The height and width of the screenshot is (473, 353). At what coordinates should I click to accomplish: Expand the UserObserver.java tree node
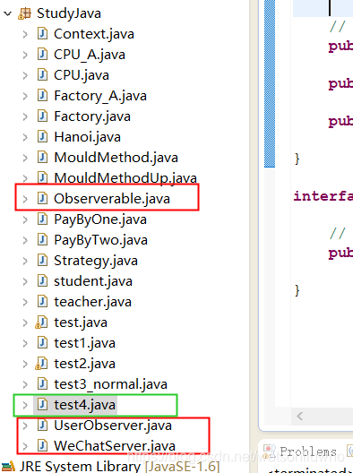(x=25, y=426)
